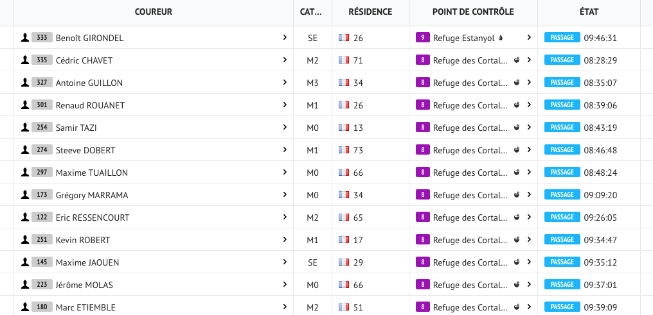Open runner chevron next to Eric RESSENCOURT
The image size is (653, 315).
coord(285,217)
